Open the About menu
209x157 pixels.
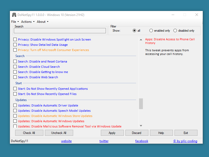tap(42, 22)
